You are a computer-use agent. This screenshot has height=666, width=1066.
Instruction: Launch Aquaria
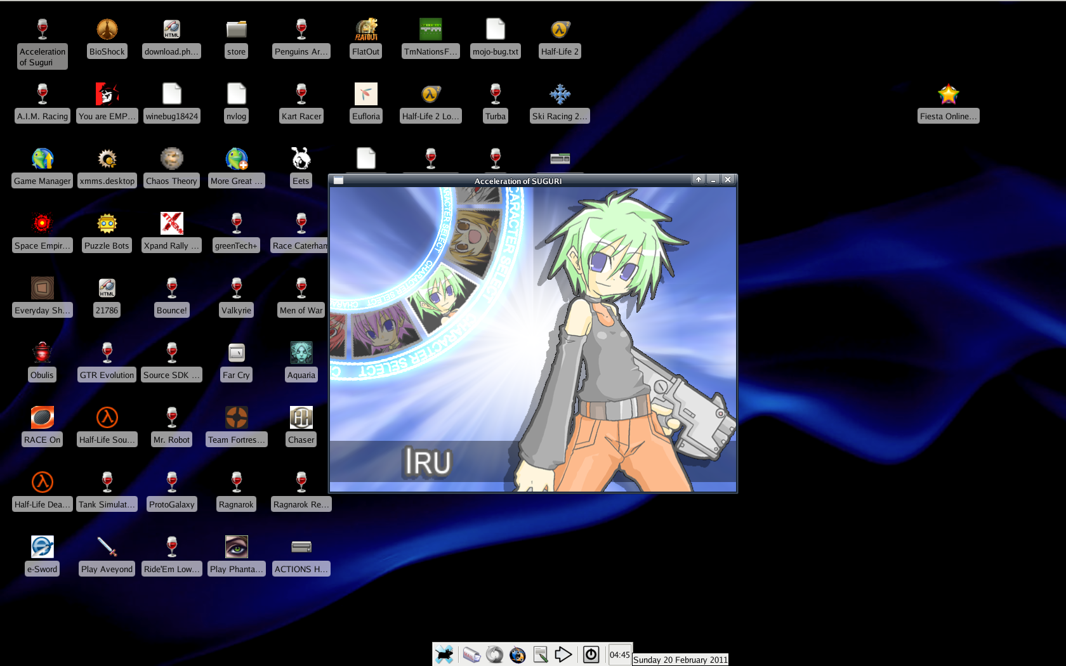[301, 353]
